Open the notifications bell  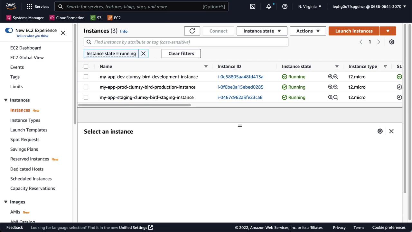coord(269,6)
